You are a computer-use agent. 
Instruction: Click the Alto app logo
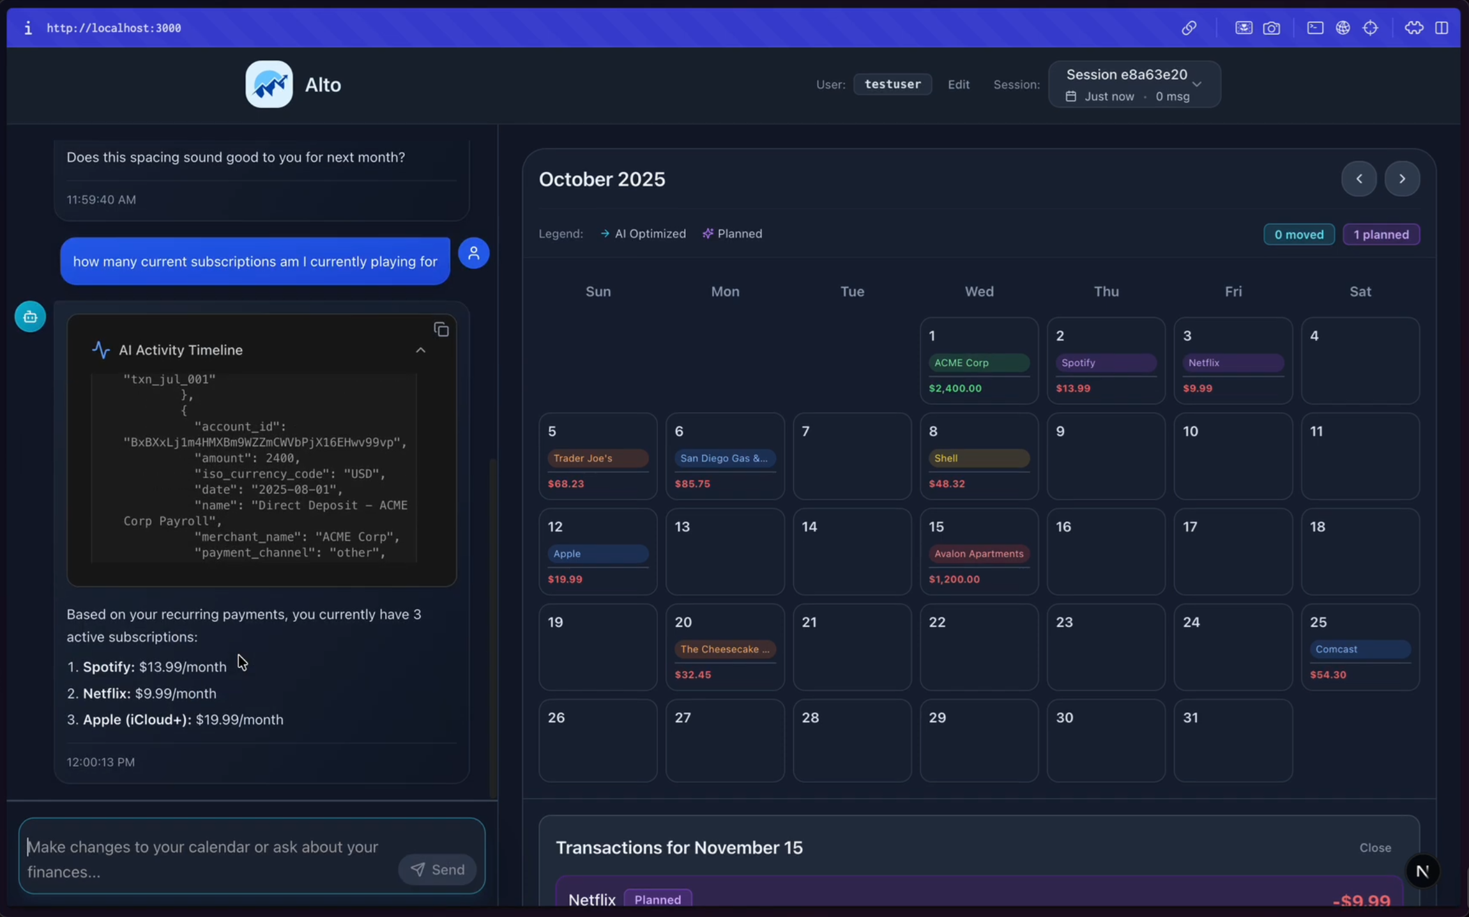tap(269, 84)
